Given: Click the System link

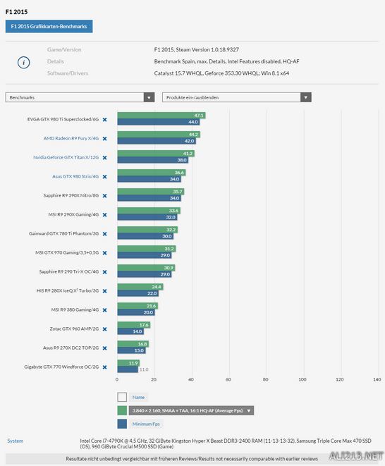Looking at the screenshot, I should (x=16, y=441).
